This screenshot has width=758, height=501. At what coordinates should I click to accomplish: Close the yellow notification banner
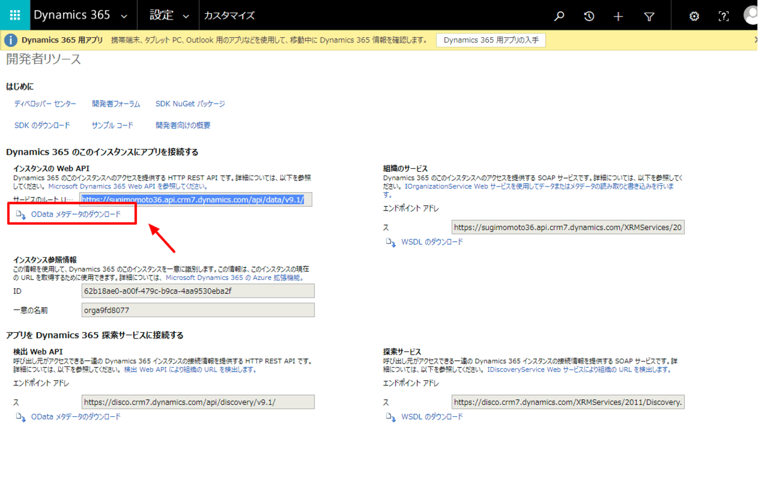(x=755, y=39)
